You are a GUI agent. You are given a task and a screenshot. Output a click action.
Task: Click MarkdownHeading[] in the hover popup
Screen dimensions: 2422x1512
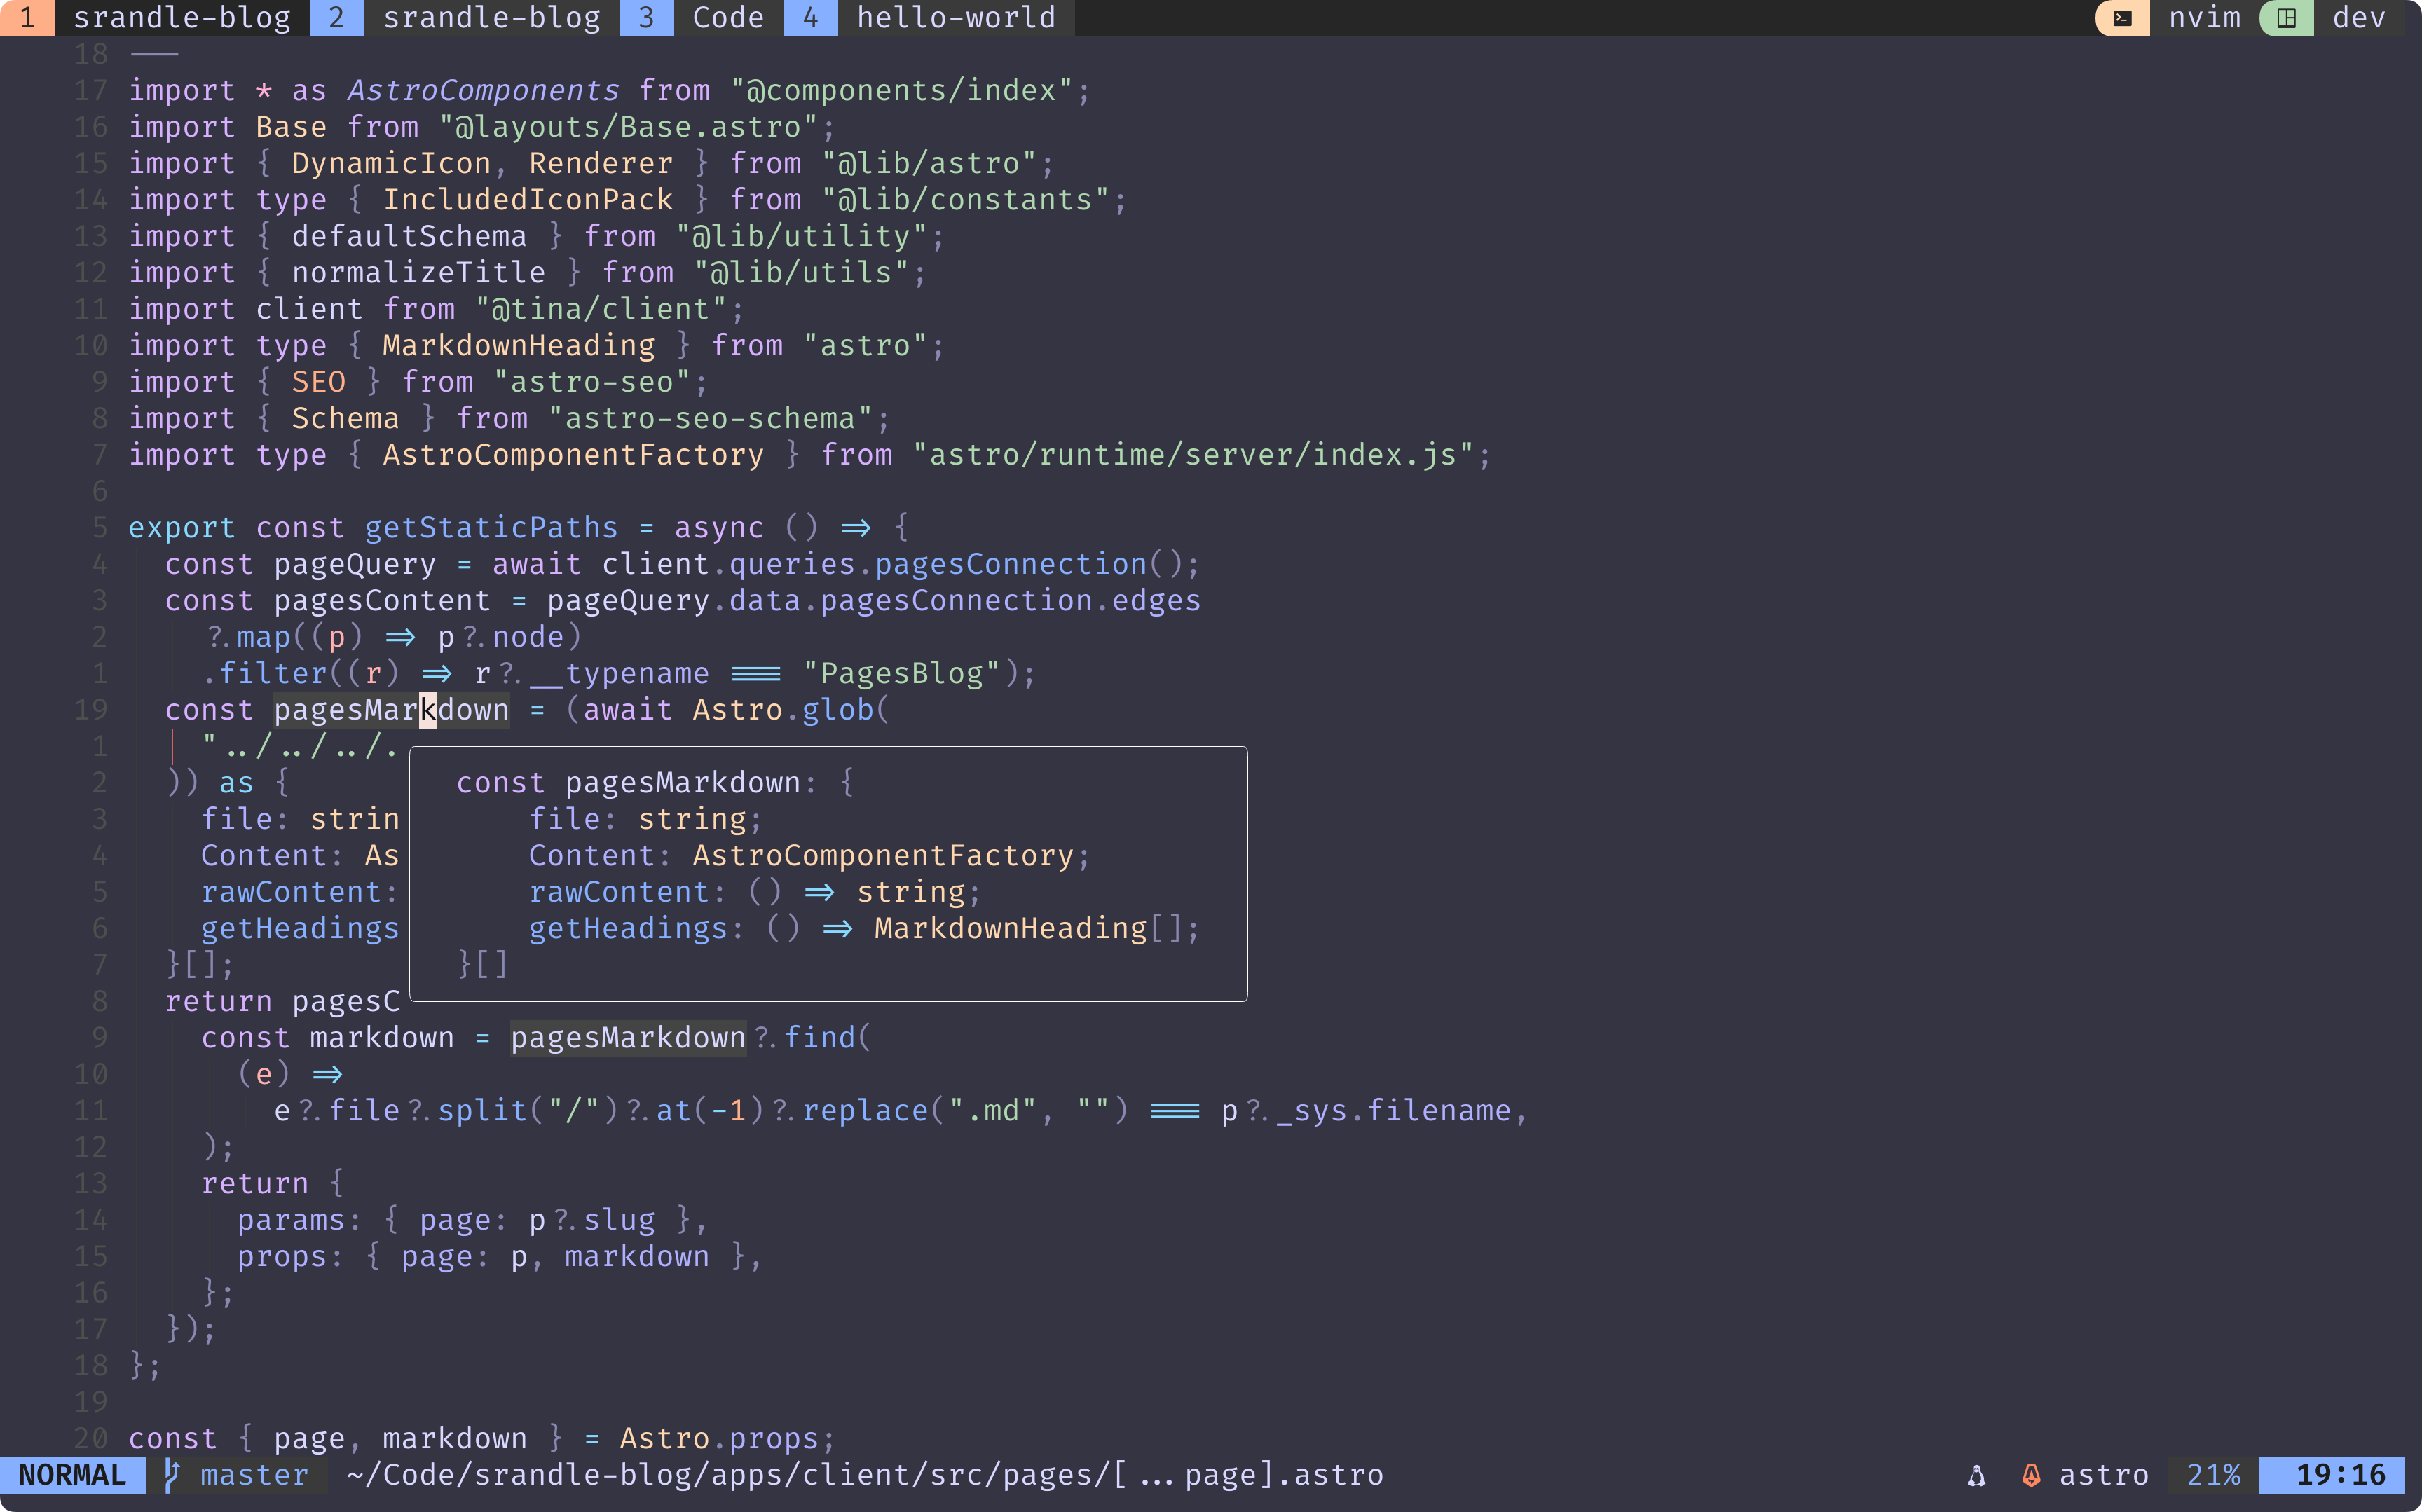click(x=1029, y=928)
